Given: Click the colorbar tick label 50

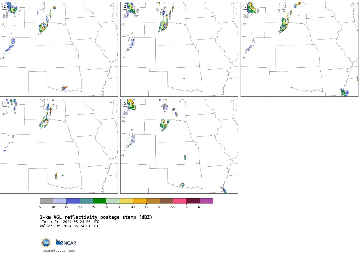Looking at the screenshot, I should [x=160, y=207].
